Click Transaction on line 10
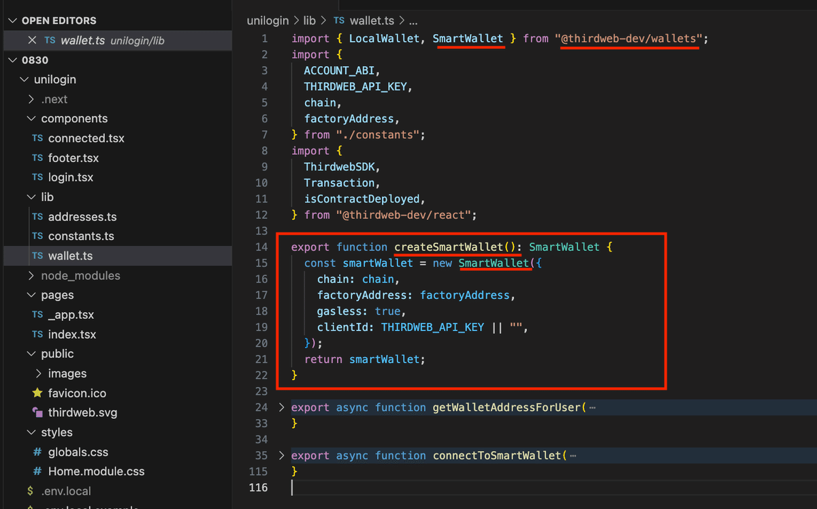The width and height of the screenshot is (817, 509). click(x=339, y=183)
